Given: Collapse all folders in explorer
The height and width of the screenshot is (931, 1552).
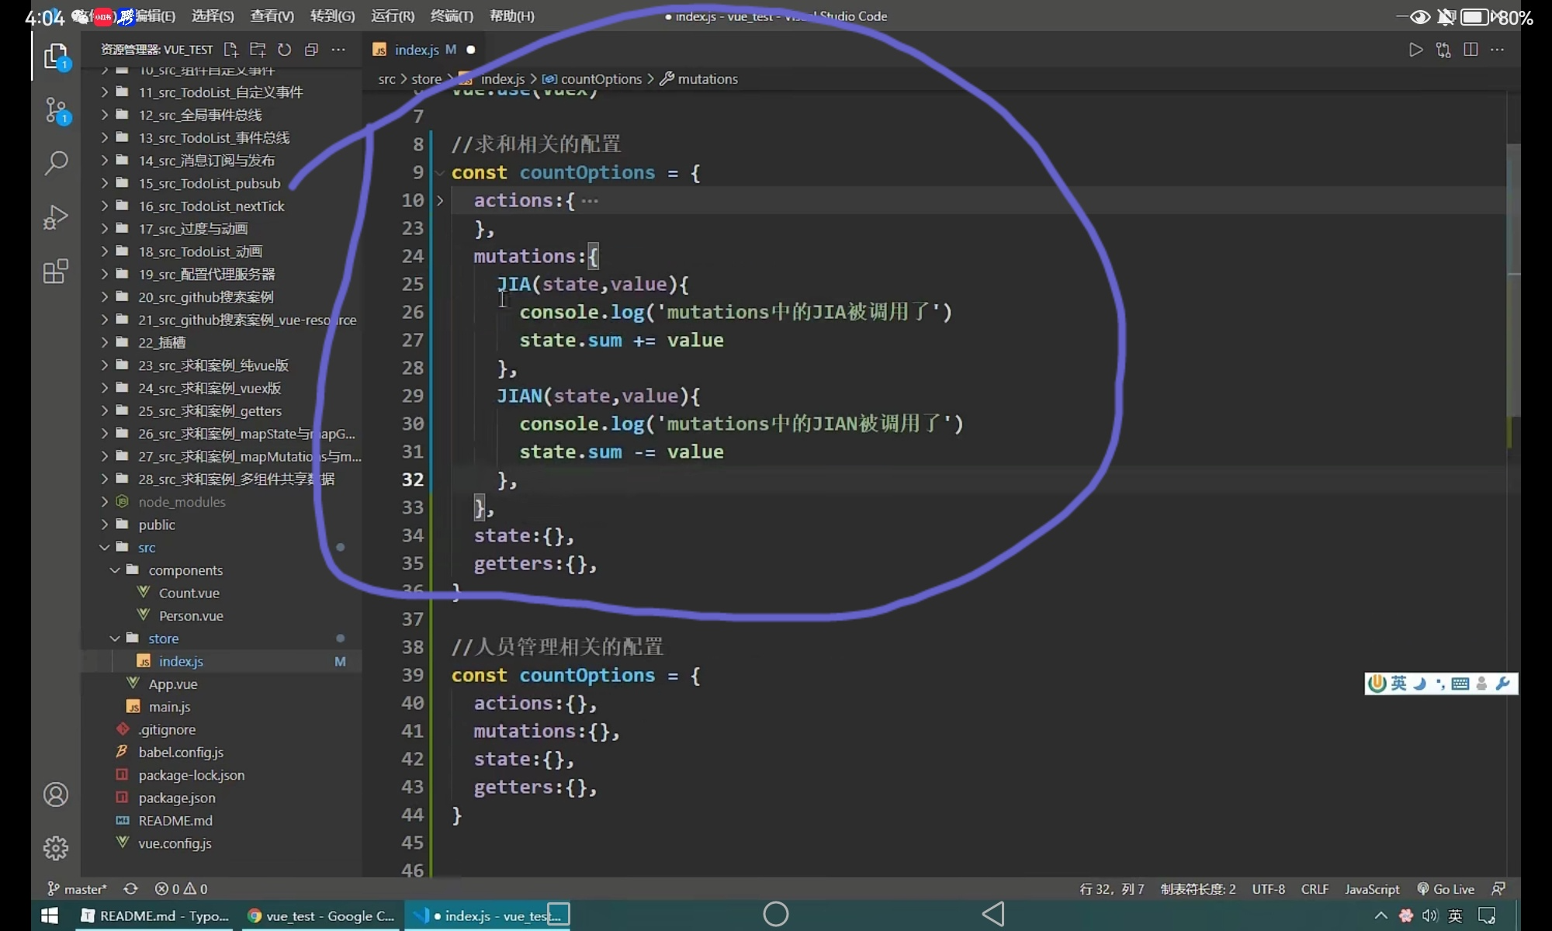Looking at the screenshot, I should click(x=311, y=50).
